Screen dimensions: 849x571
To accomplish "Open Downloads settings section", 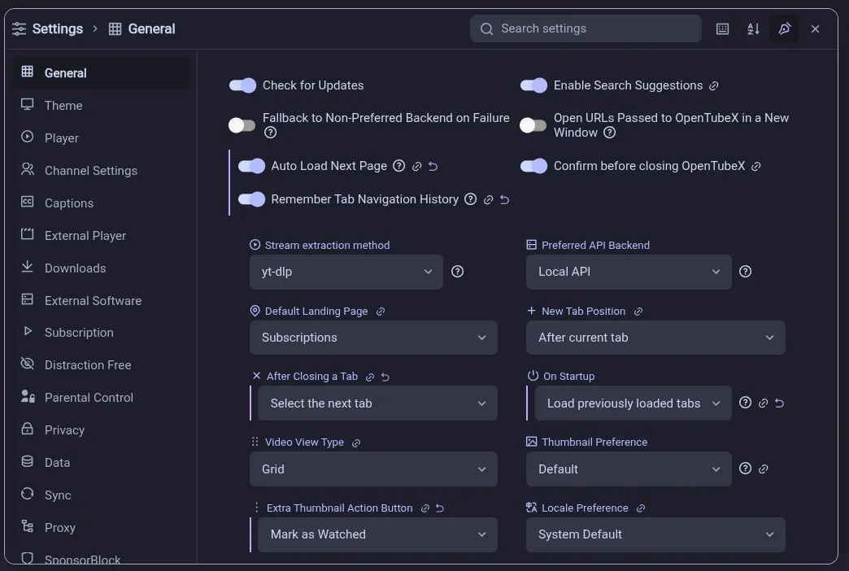I will pos(102,268).
